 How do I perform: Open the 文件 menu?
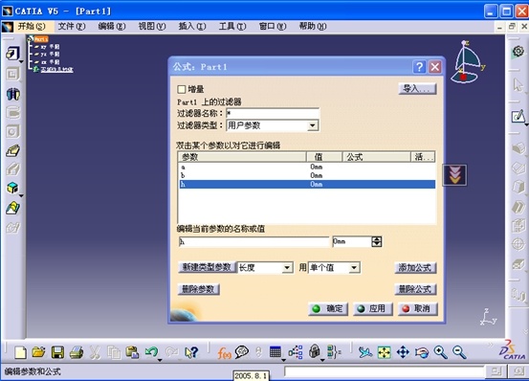click(72, 26)
